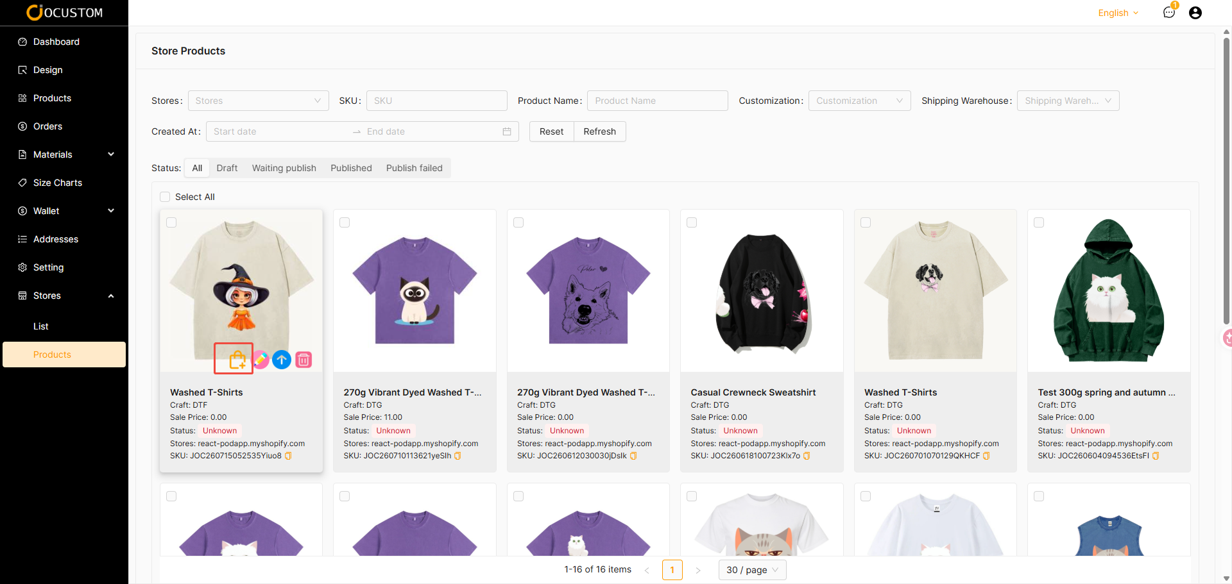1232x584 pixels.
Task: Copy SKU JOC260701070129QKHCF with the copy icon
Action: (986, 456)
